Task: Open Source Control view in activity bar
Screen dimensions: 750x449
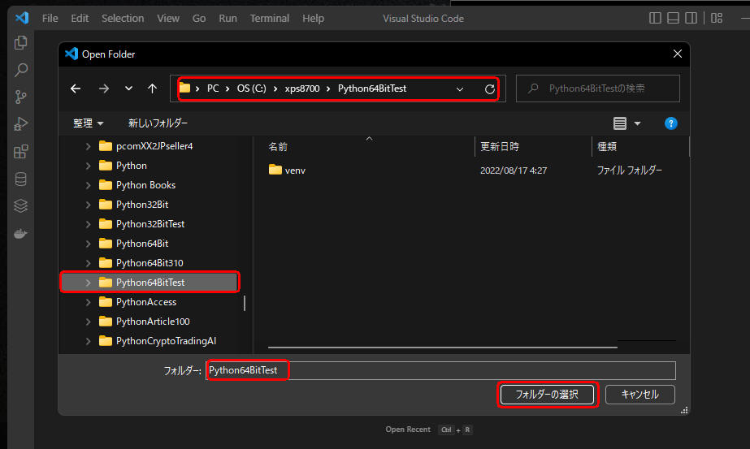Action: tap(20, 97)
